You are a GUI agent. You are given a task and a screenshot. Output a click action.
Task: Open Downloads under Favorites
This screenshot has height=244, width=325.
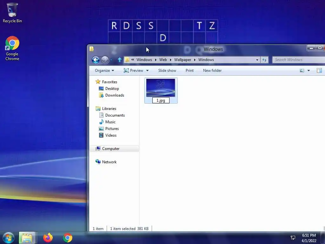pyautogui.click(x=115, y=95)
